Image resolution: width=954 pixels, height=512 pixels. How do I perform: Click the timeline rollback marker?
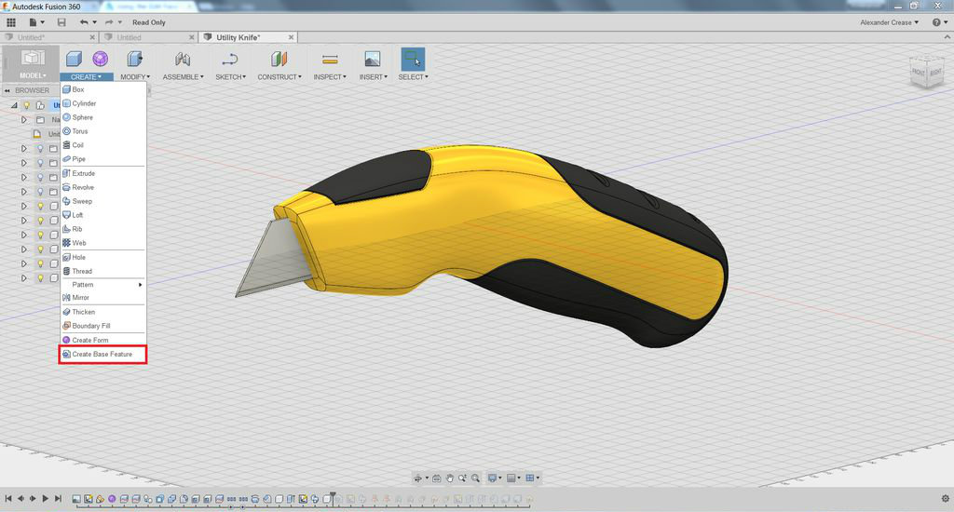(x=333, y=497)
